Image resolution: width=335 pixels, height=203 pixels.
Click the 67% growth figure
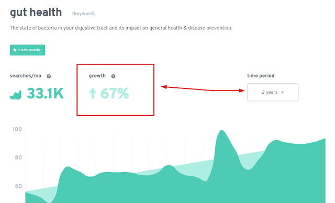point(115,93)
